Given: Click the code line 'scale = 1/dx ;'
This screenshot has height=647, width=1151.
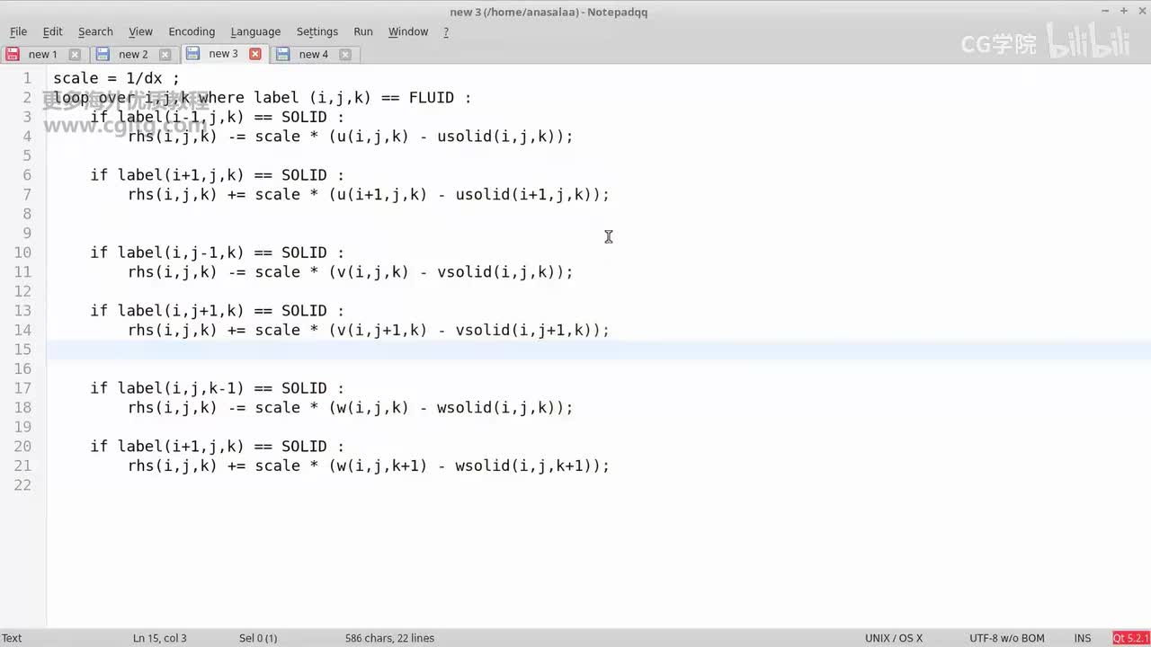Looking at the screenshot, I should 116,78.
